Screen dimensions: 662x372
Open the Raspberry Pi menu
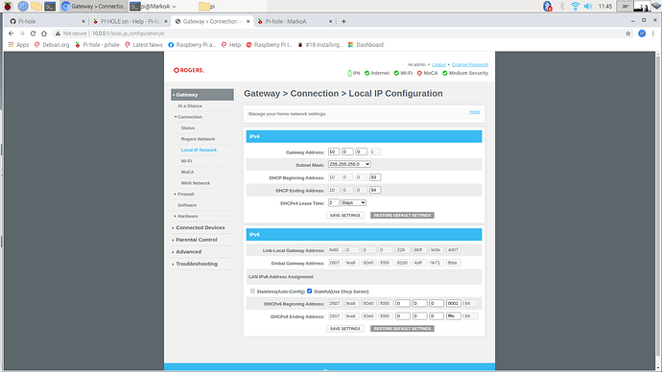click(8, 7)
